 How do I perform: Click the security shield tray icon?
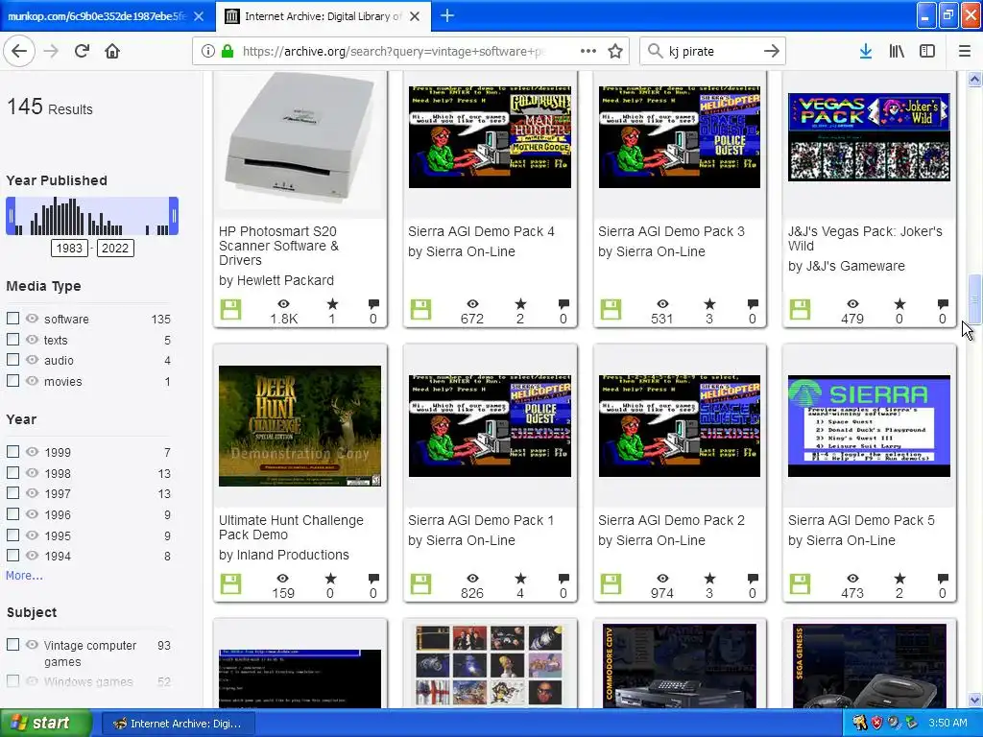(876, 723)
